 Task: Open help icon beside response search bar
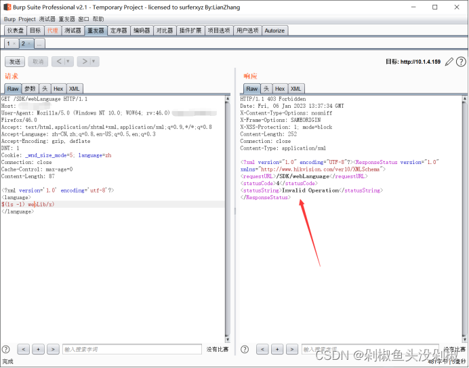pos(245,349)
